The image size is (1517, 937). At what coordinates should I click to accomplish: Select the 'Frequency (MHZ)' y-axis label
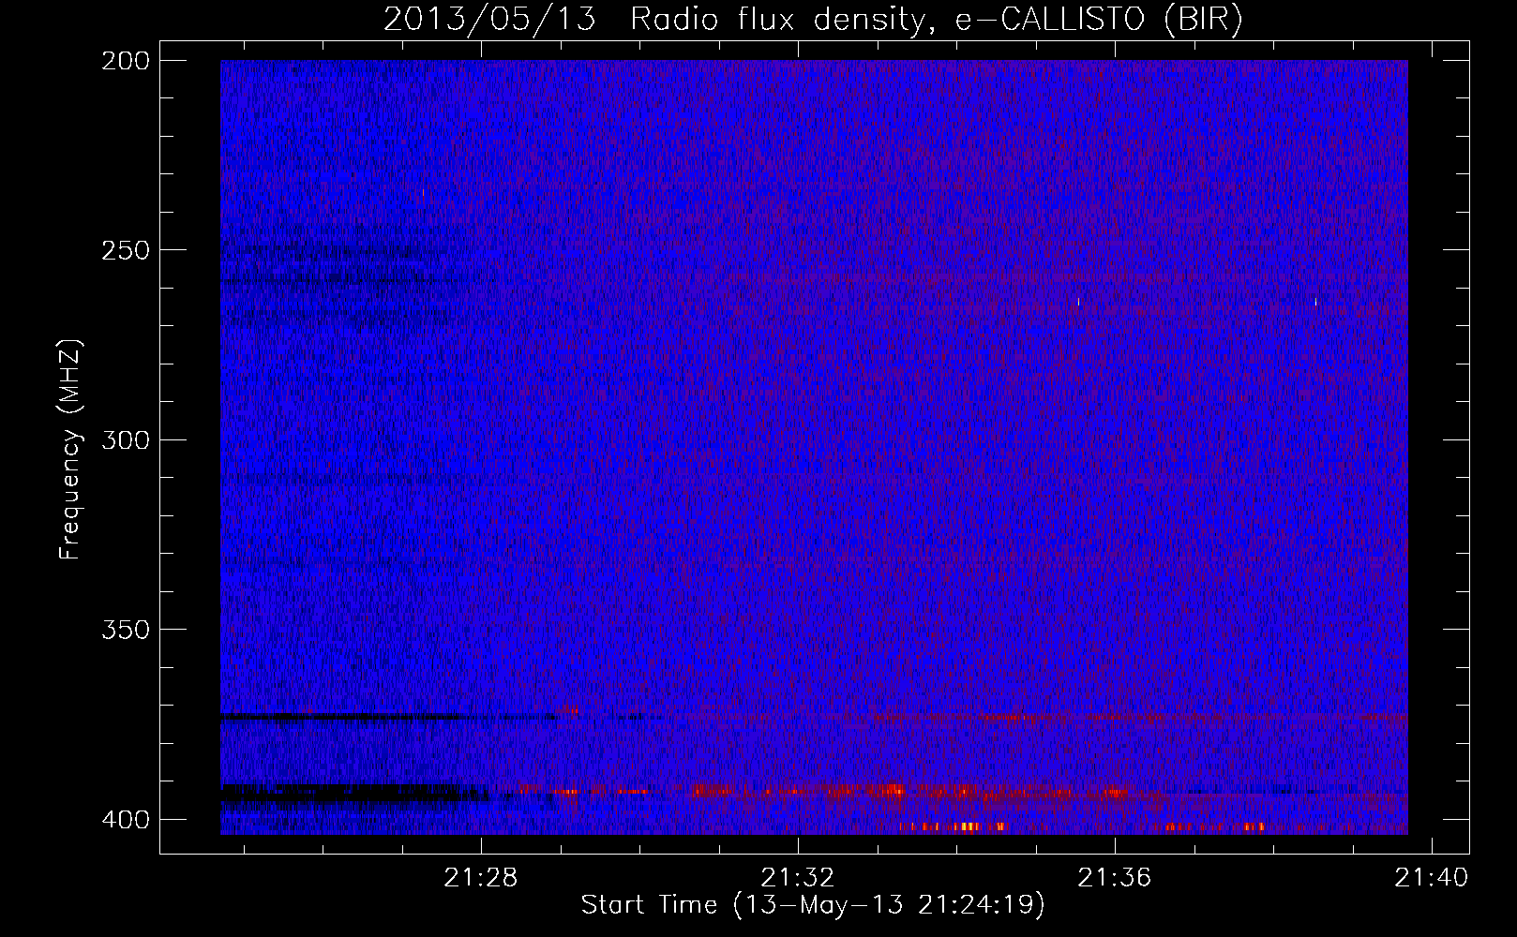pos(70,450)
